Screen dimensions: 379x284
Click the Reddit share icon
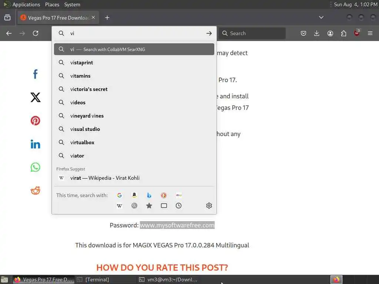pos(35,190)
